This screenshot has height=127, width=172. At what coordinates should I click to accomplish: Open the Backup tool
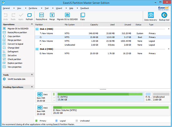tap(164, 16)
